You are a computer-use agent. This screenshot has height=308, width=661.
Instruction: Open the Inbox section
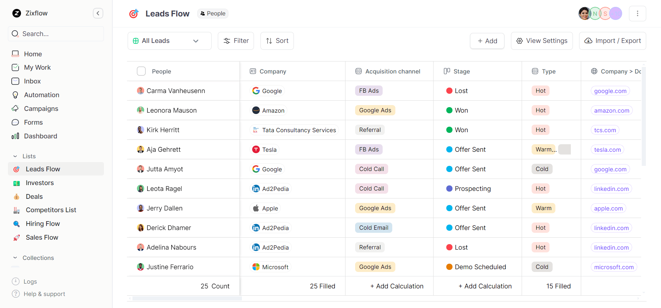[x=32, y=81]
